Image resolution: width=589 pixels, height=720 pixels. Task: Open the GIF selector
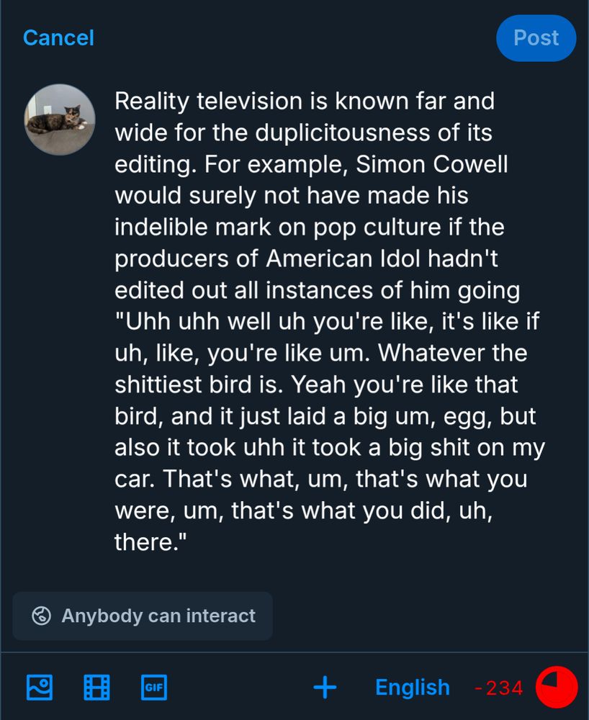[153, 687]
